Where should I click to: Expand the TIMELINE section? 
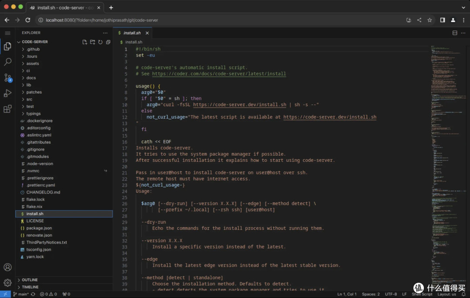point(64,287)
